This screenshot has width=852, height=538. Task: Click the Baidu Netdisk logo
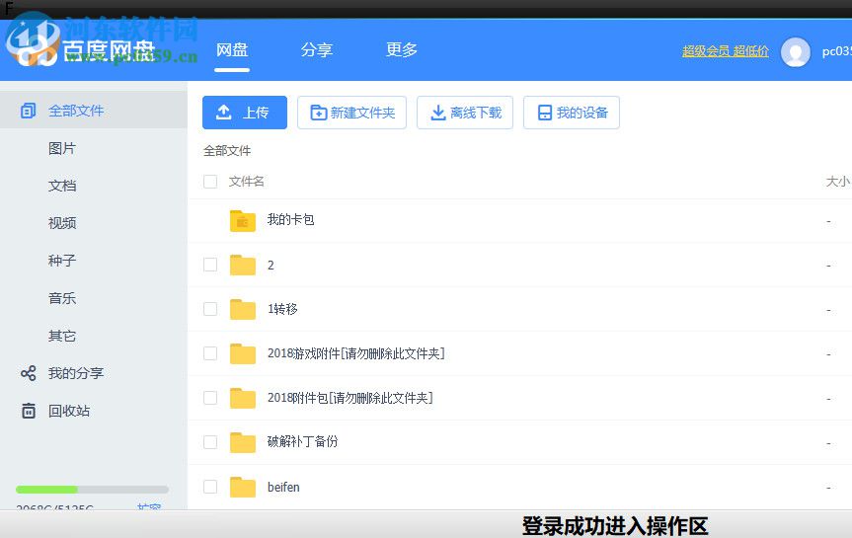click(82, 49)
